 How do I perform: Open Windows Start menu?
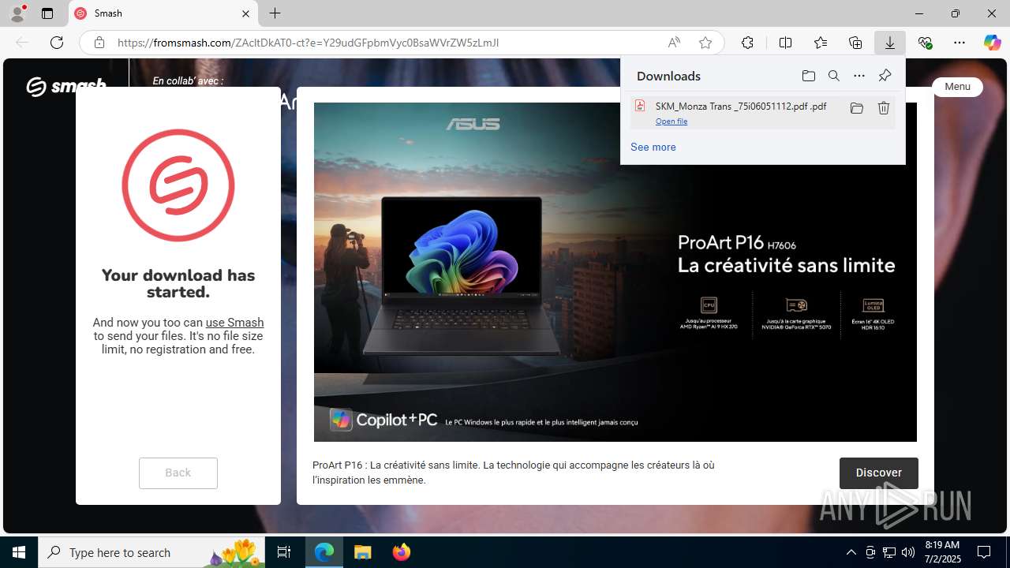pyautogui.click(x=19, y=552)
